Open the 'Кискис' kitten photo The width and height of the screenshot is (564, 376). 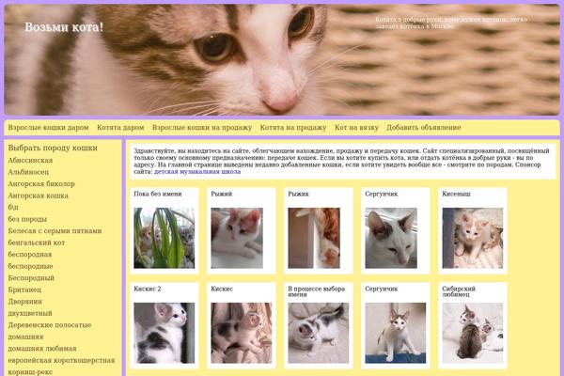[241, 333]
